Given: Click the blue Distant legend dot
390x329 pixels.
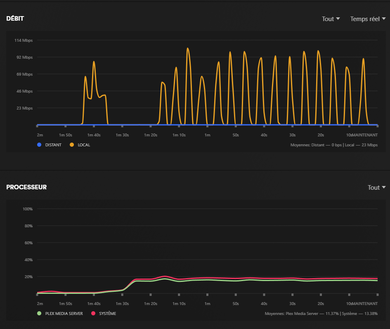Looking at the screenshot, I should [x=39, y=145].
